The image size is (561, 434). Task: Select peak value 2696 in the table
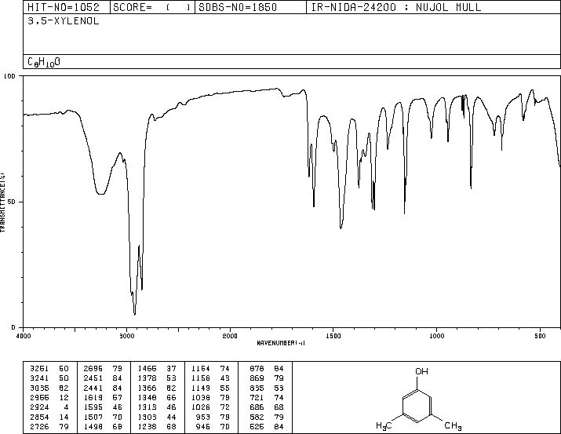pyautogui.click(x=93, y=369)
